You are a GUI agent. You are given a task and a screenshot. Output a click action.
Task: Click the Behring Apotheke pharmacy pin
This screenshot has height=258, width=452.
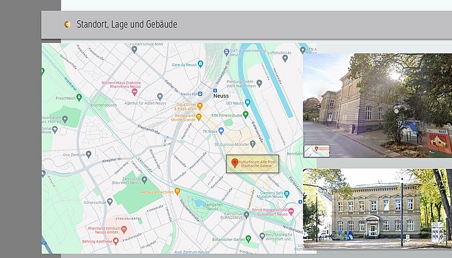click(115, 241)
